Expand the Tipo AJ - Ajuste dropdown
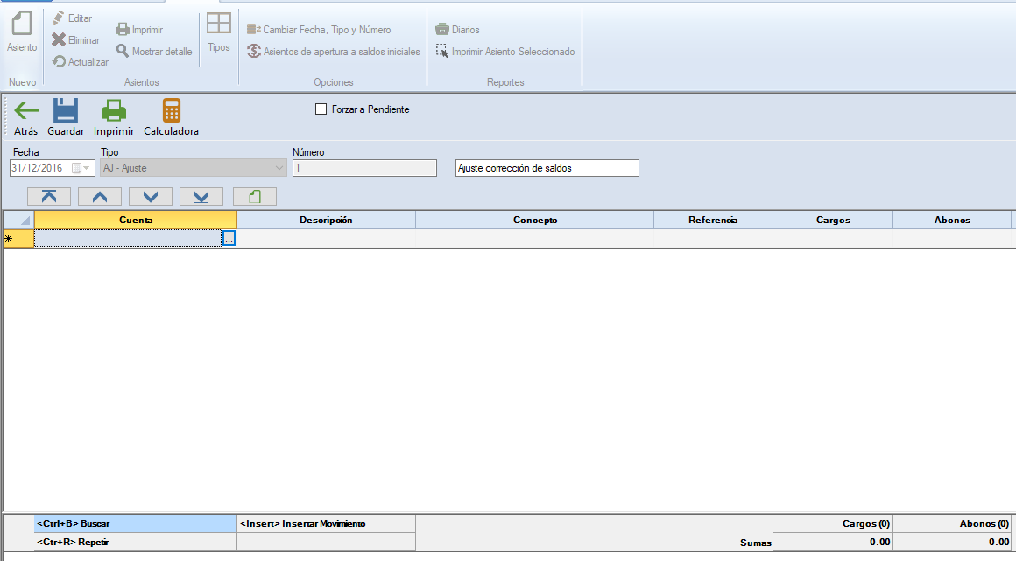Screen dimensions: 1016x561 279,168
